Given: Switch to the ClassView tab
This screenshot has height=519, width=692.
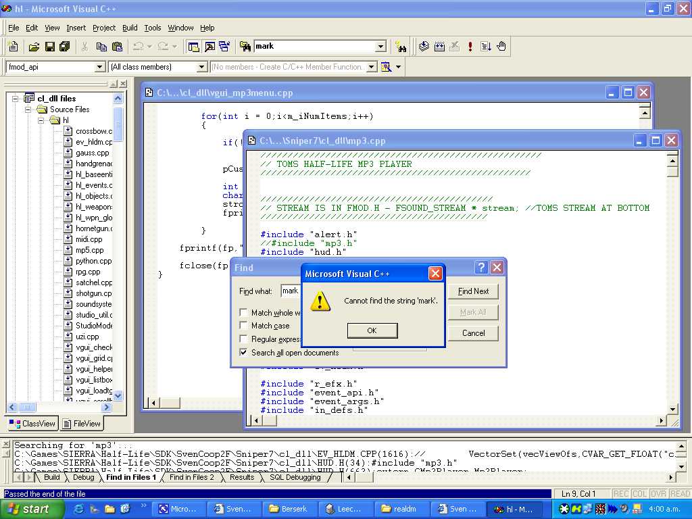Looking at the screenshot, I should pos(32,424).
